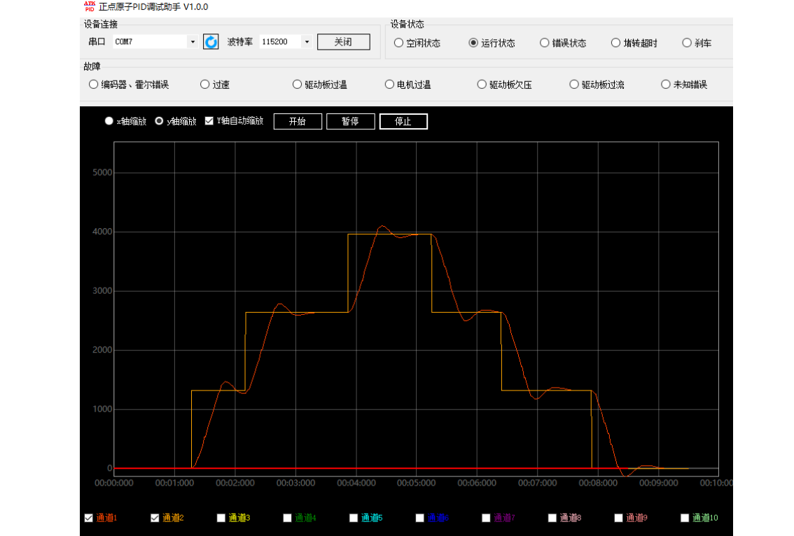Select the 错误状态 radio button

[544, 43]
